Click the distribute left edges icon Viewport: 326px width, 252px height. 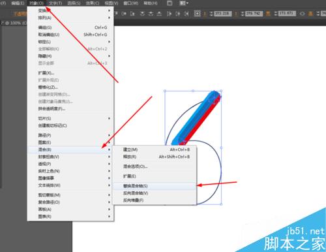point(169,14)
